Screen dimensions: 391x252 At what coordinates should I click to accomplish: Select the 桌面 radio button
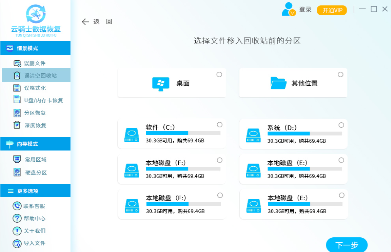[219, 74]
